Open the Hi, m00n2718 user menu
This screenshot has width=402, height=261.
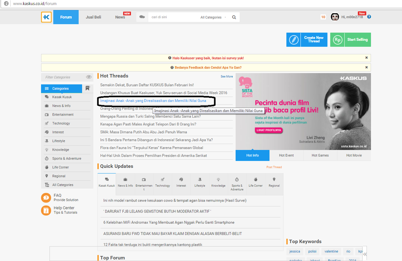352,17
